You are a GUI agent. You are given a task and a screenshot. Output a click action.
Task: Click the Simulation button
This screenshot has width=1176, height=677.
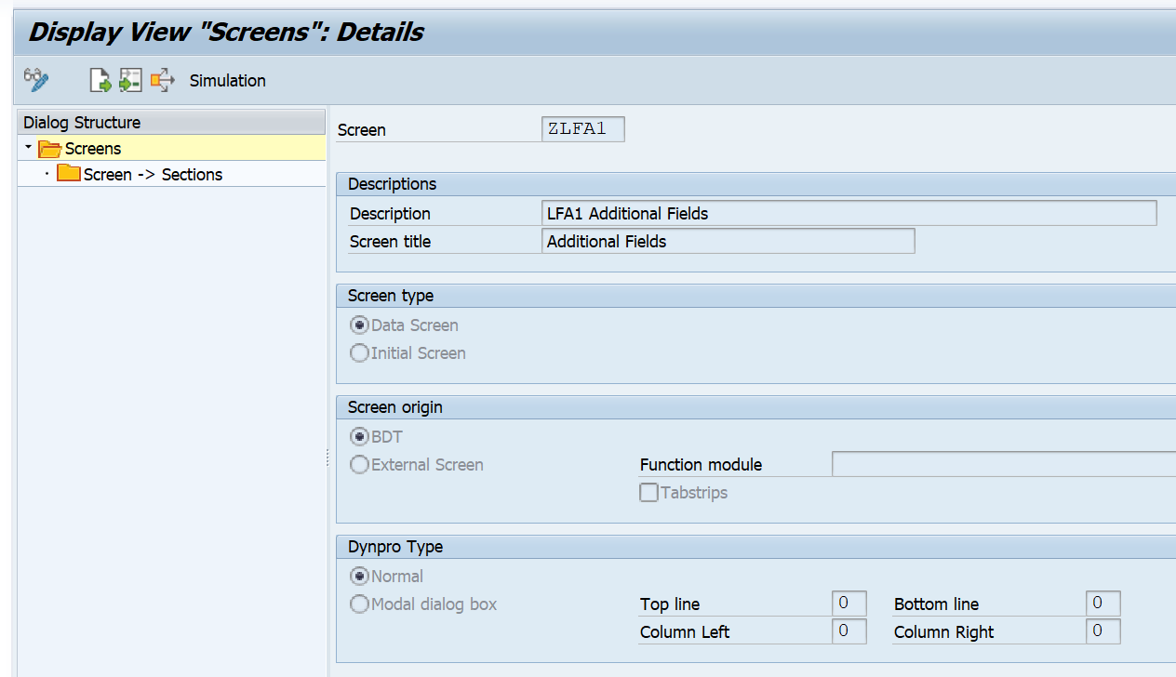pos(227,80)
